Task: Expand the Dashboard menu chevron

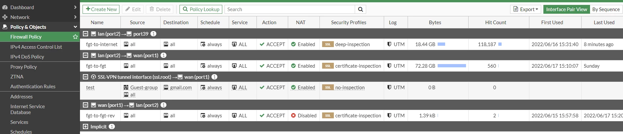Action: (x=75, y=7)
